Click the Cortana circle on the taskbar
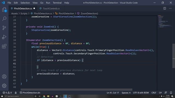Viewport: 175px width, 98px height. tap(36, 96)
